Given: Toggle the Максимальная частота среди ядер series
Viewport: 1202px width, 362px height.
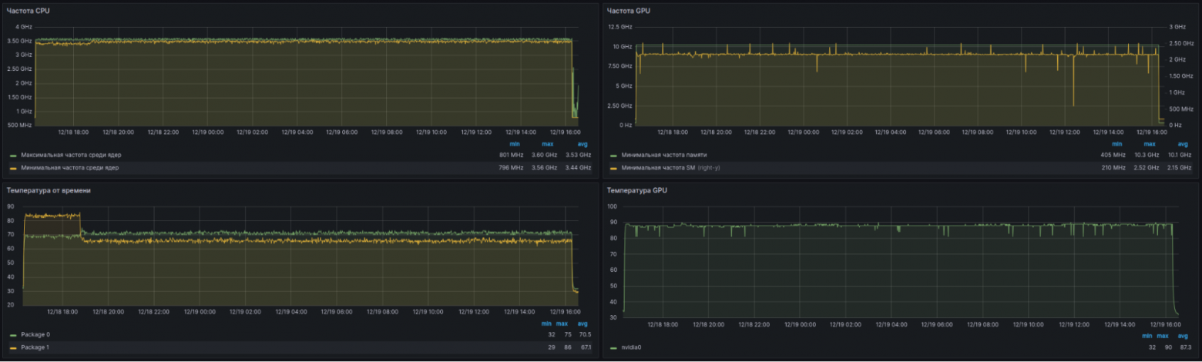Looking at the screenshot, I should tap(71, 155).
